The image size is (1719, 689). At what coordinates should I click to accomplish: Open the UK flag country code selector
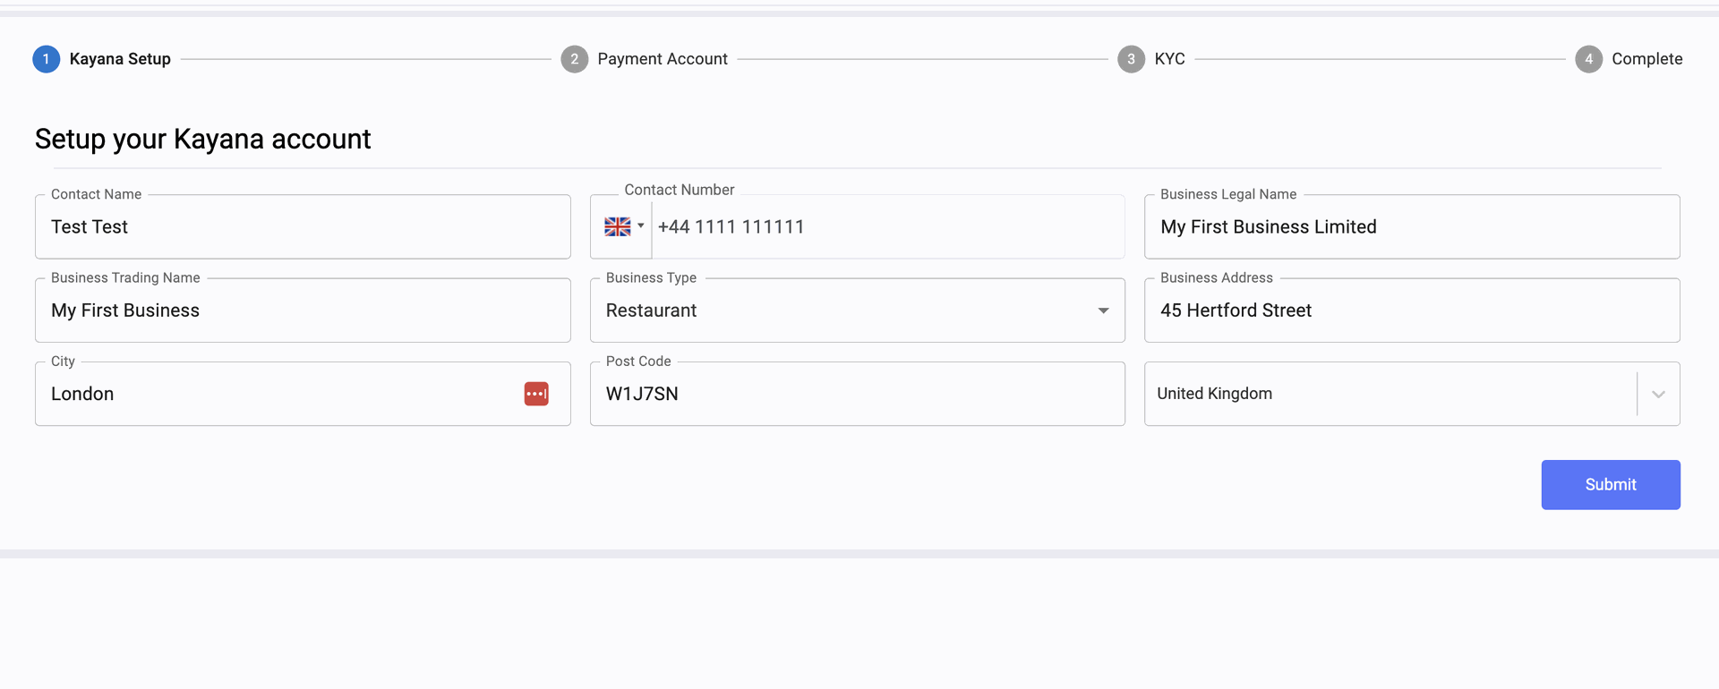click(x=624, y=226)
